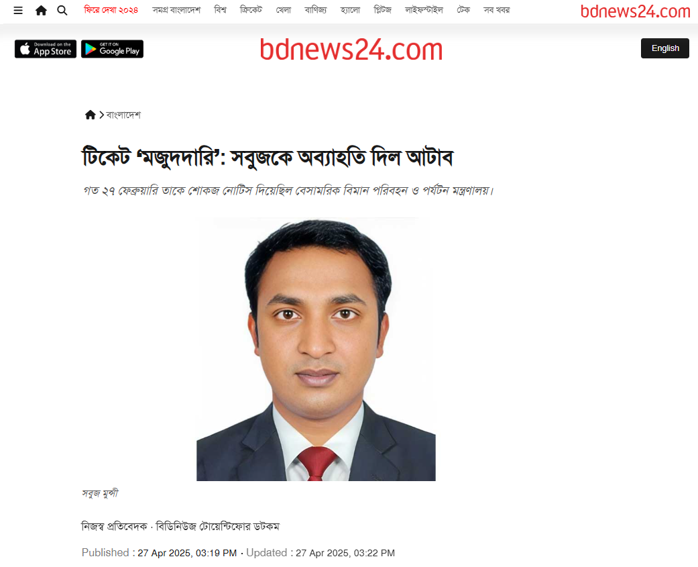Open the ক্রিকেট section

(x=251, y=10)
